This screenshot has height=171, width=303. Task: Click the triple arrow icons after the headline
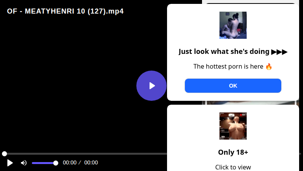pos(279,52)
